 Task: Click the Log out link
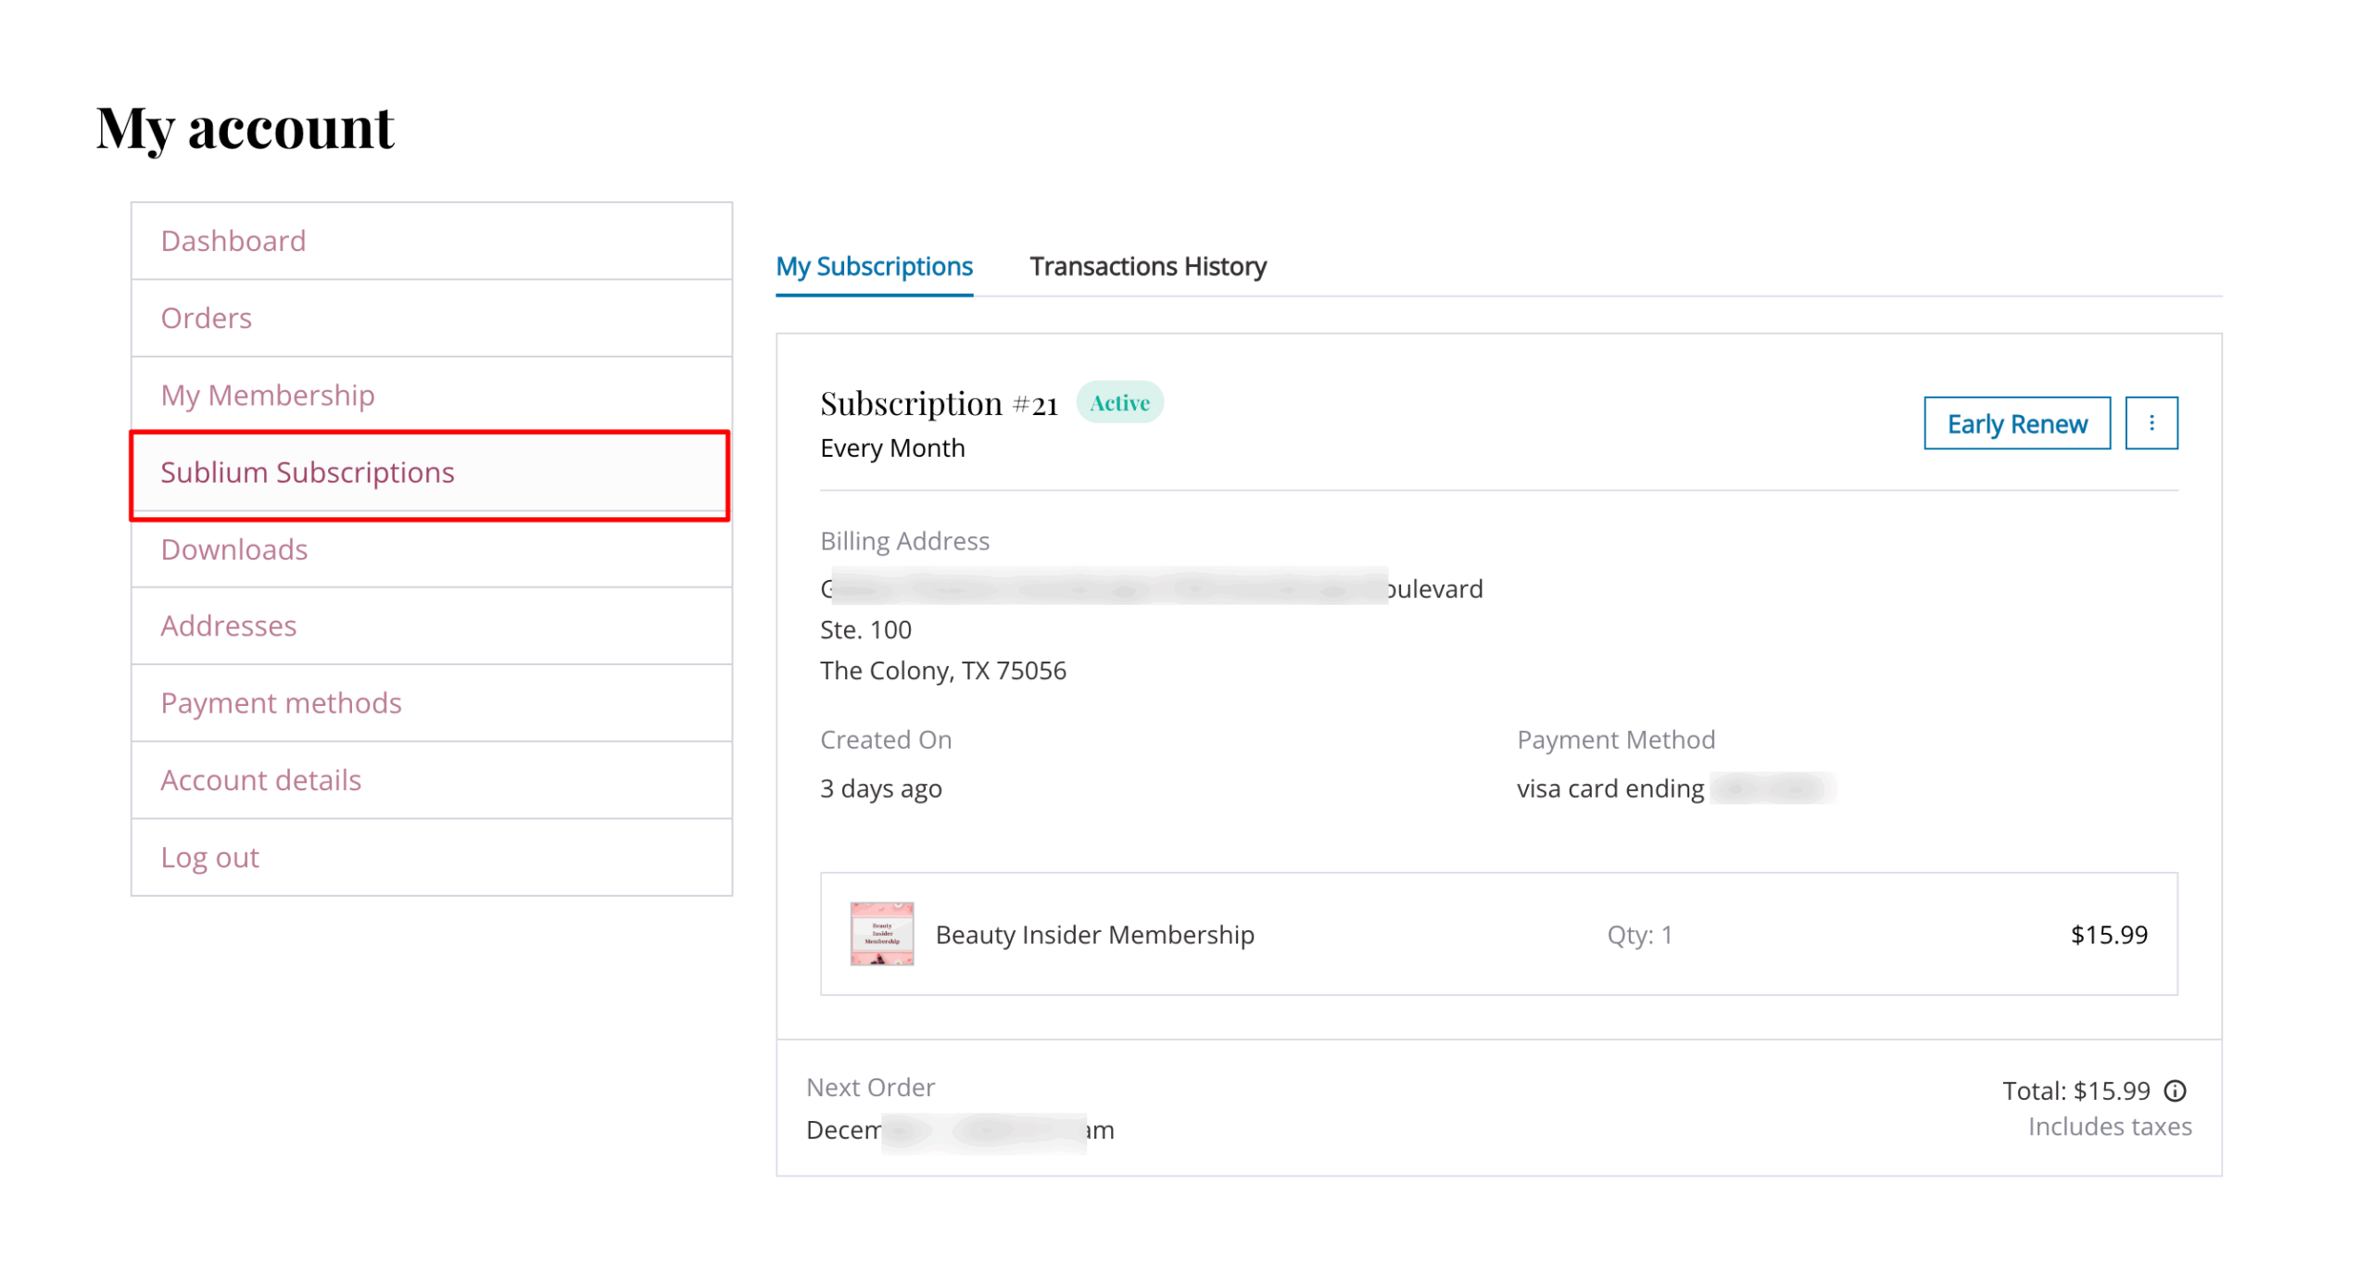(209, 857)
